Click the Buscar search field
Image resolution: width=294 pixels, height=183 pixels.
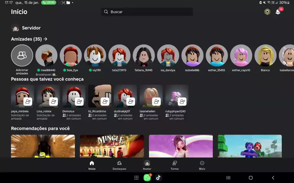click(147, 12)
